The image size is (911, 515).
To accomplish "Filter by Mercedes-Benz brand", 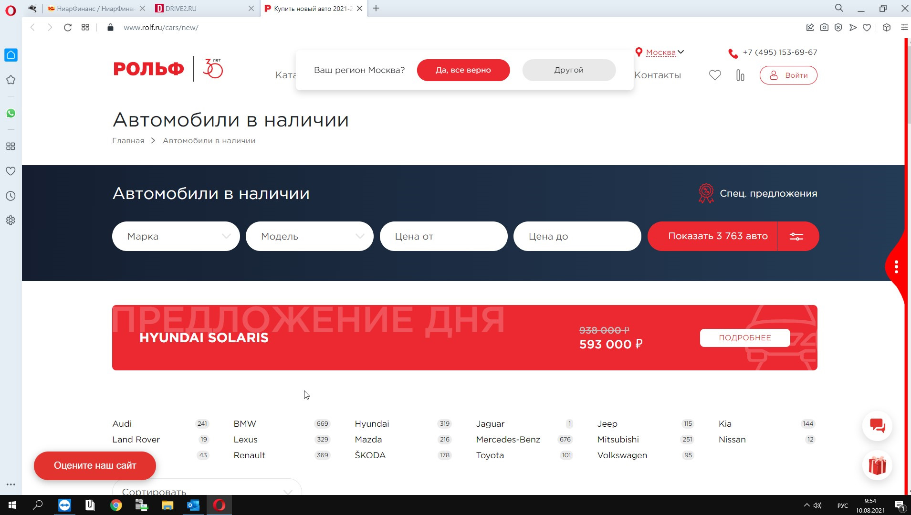I will tap(508, 440).
